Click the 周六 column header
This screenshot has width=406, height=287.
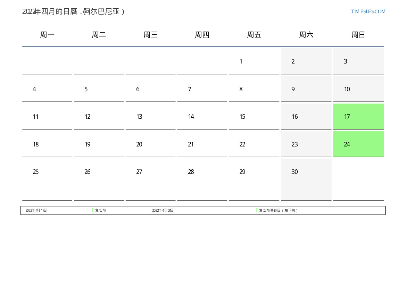tap(306, 35)
